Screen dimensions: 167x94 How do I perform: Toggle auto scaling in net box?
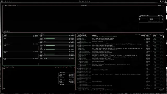pos(61,67)
